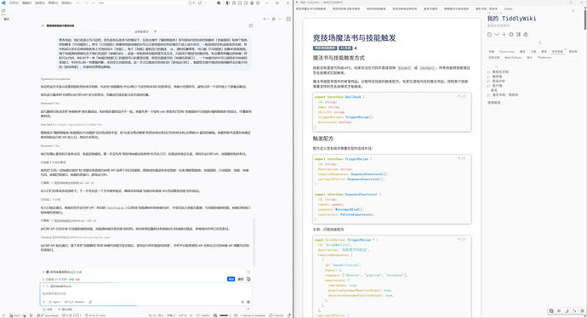Screen dimensions: 587x318
Task: Maximize the chat panel size icon
Action: [x=288, y=19]
